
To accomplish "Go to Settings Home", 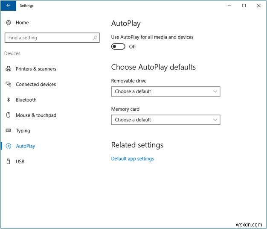I will 22,23.
